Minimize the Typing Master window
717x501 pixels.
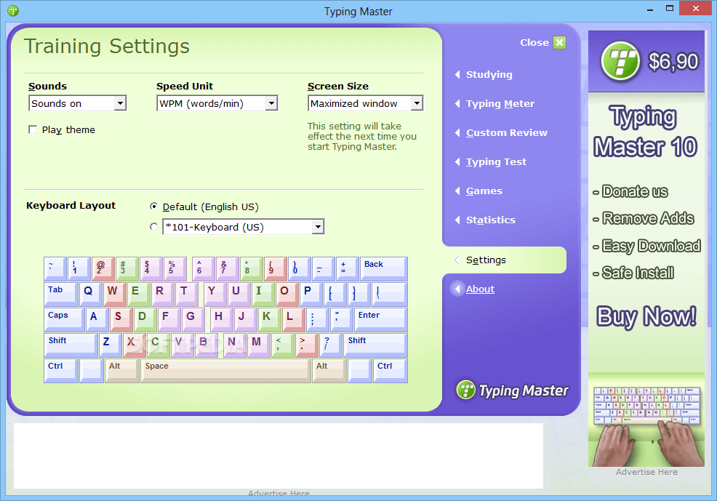click(x=650, y=9)
